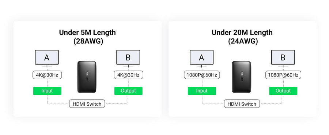Click 1080P@60Hz label under monitor B
Viewport: 329px width, 135px height.
click(x=283, y=75)
